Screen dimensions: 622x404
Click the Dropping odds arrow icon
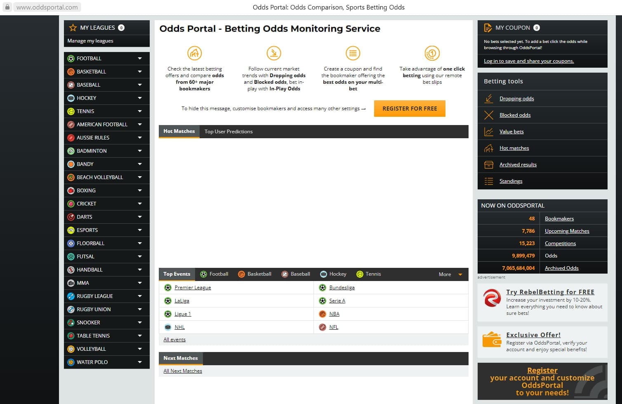coord(489,99)
